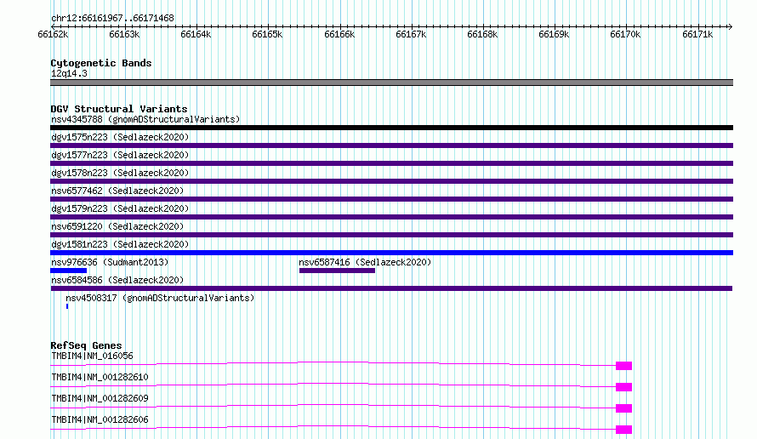Click the magenta exon of TMBIM4|NM_001282610
Viewport: 757px width, 439px height.
coord(623,387)
